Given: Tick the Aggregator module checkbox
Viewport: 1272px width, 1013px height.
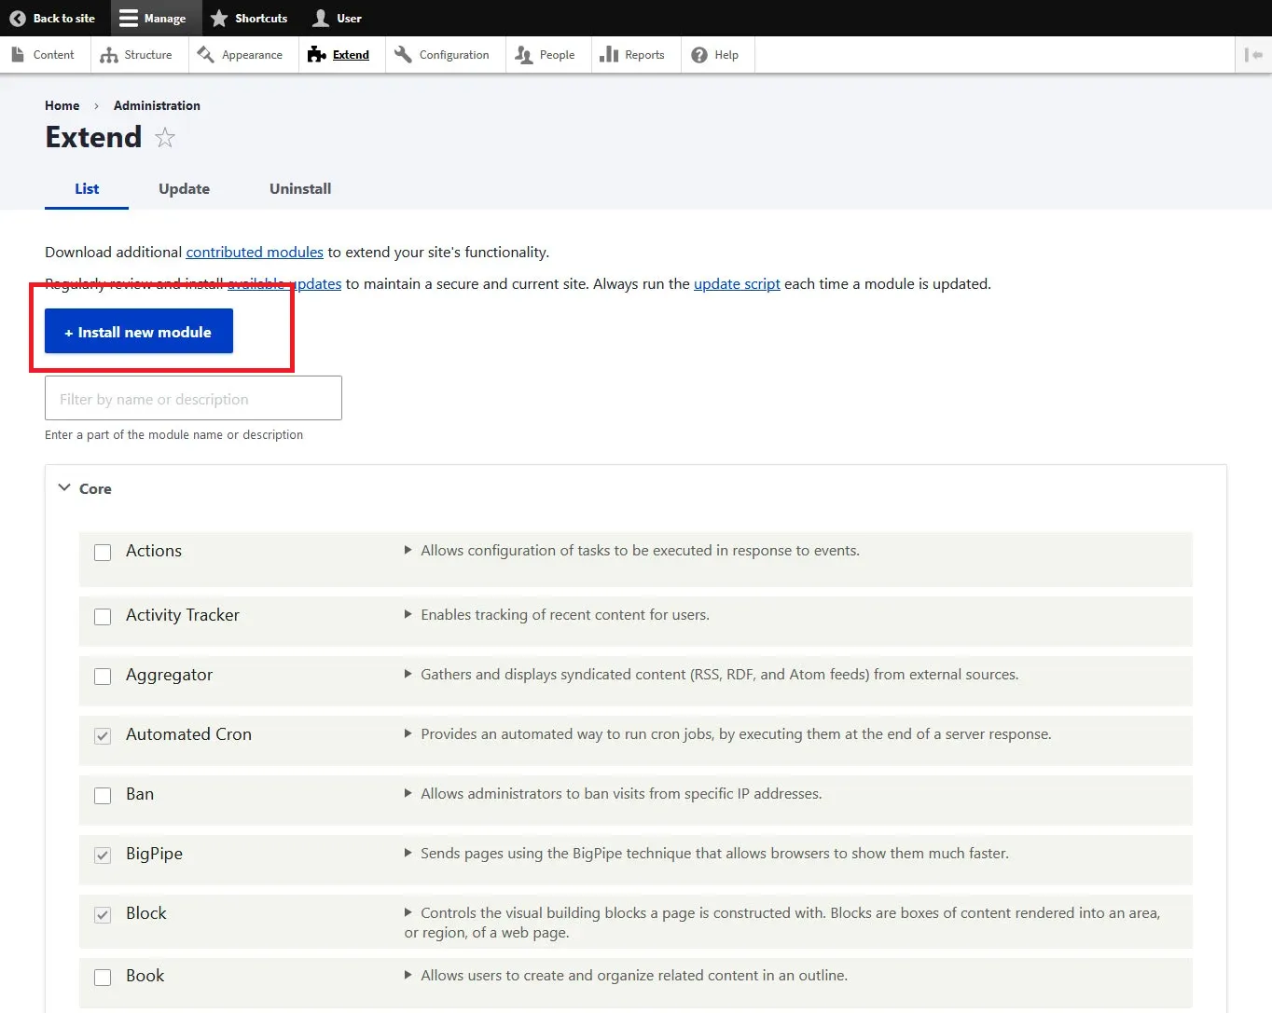Looking at the screenshot, I should (x=103, y=677).
